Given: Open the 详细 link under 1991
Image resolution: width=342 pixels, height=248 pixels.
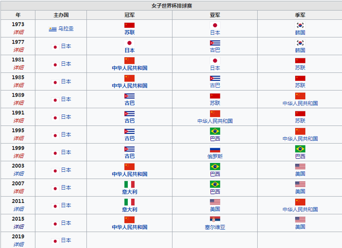Looking at the screenshot, I should point(18,121).
